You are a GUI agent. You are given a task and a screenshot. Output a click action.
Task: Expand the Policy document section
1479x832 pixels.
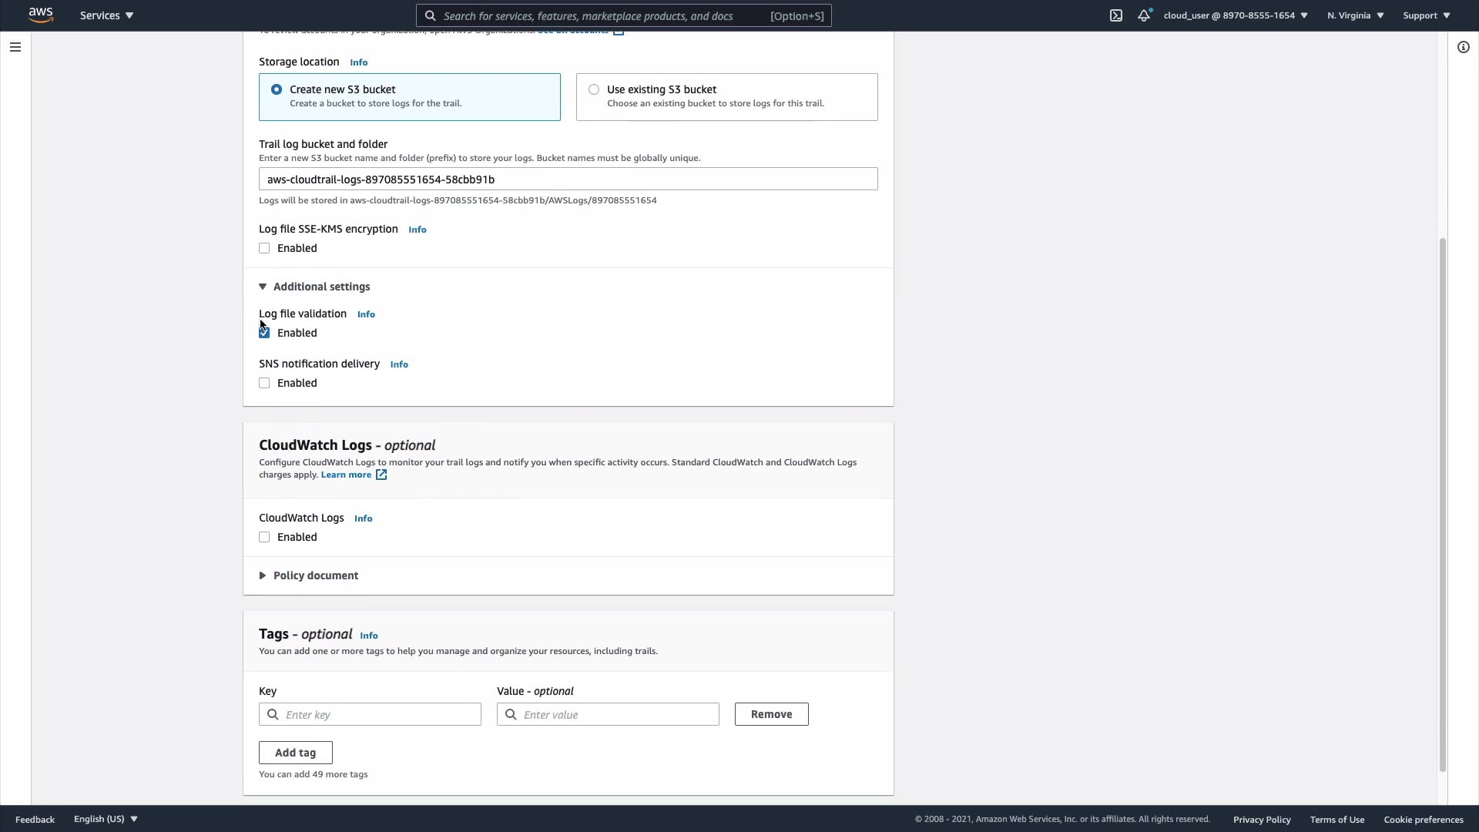[x=263, y=576]
